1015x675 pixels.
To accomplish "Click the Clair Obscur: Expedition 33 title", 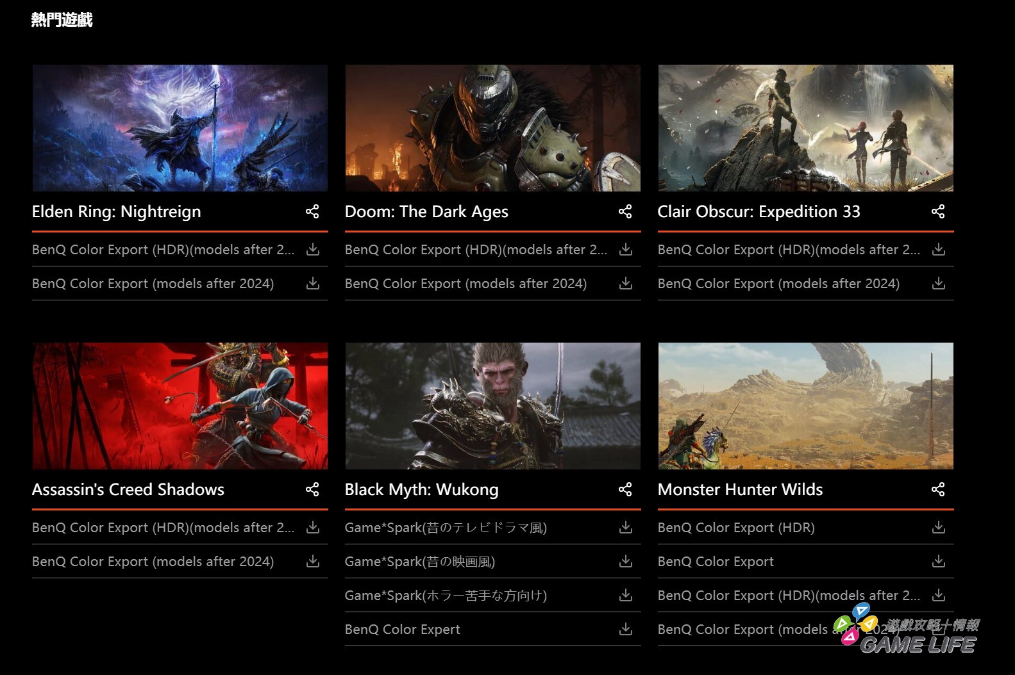I will (x=759, y=211).
